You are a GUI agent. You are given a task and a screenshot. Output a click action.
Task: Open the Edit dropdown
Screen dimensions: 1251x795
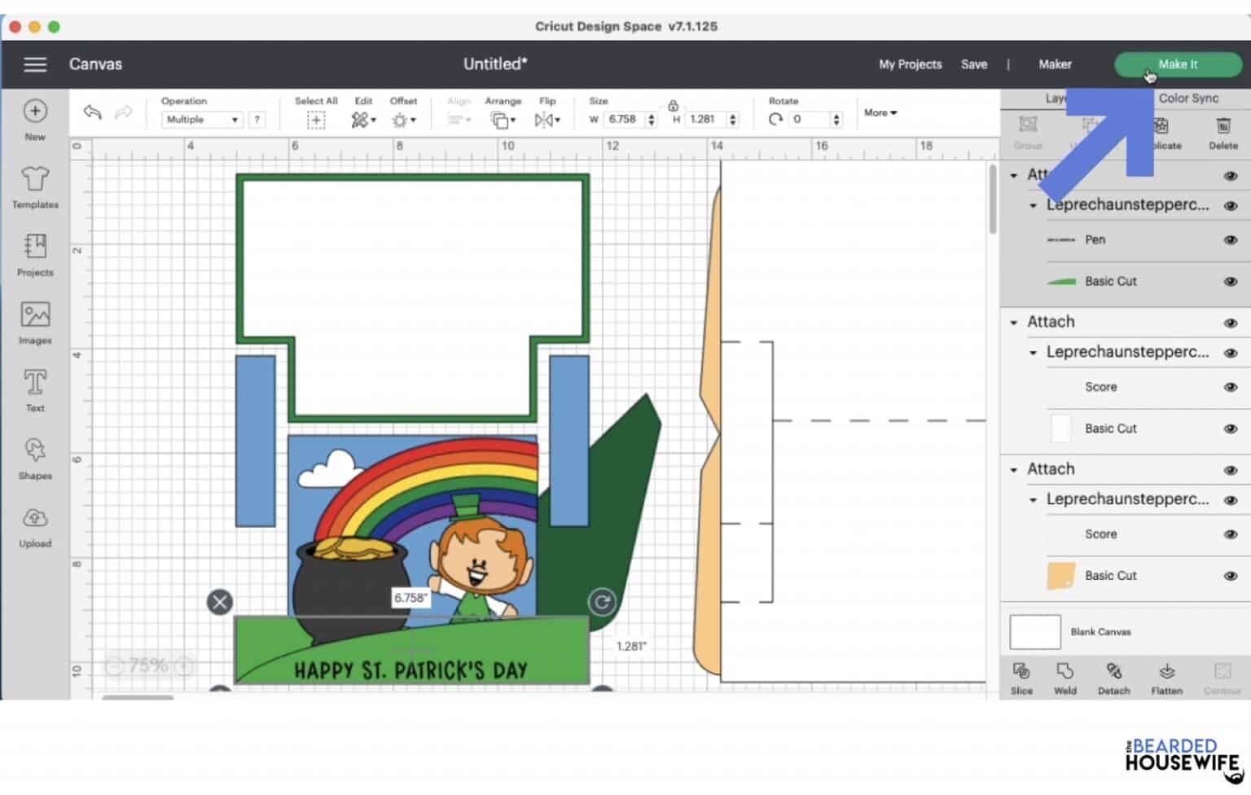[x=363, y=120]
